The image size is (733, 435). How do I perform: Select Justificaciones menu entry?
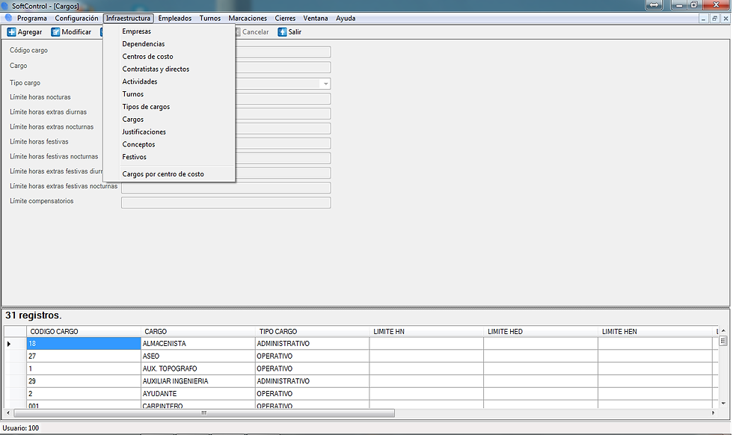169,132
